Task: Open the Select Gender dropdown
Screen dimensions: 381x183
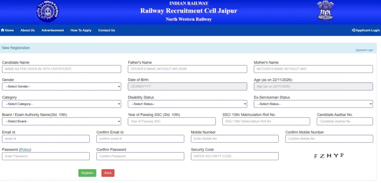Action: coord(61,86)
